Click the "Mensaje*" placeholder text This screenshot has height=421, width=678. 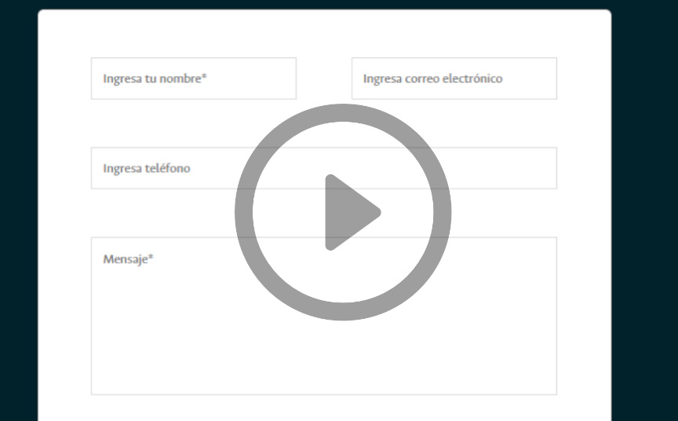coord(128,259)
